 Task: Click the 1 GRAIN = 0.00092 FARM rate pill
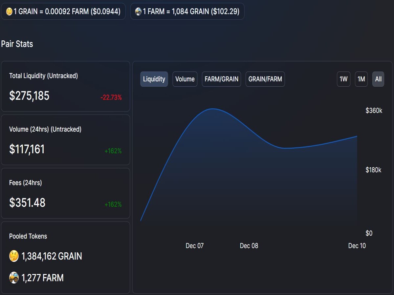[x=63, y=11]
